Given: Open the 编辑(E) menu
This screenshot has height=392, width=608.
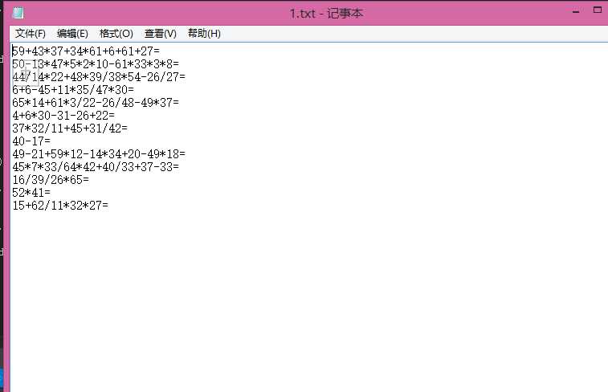Looking at the screenshot, I should pyautogui.click(x=72, y=34).
